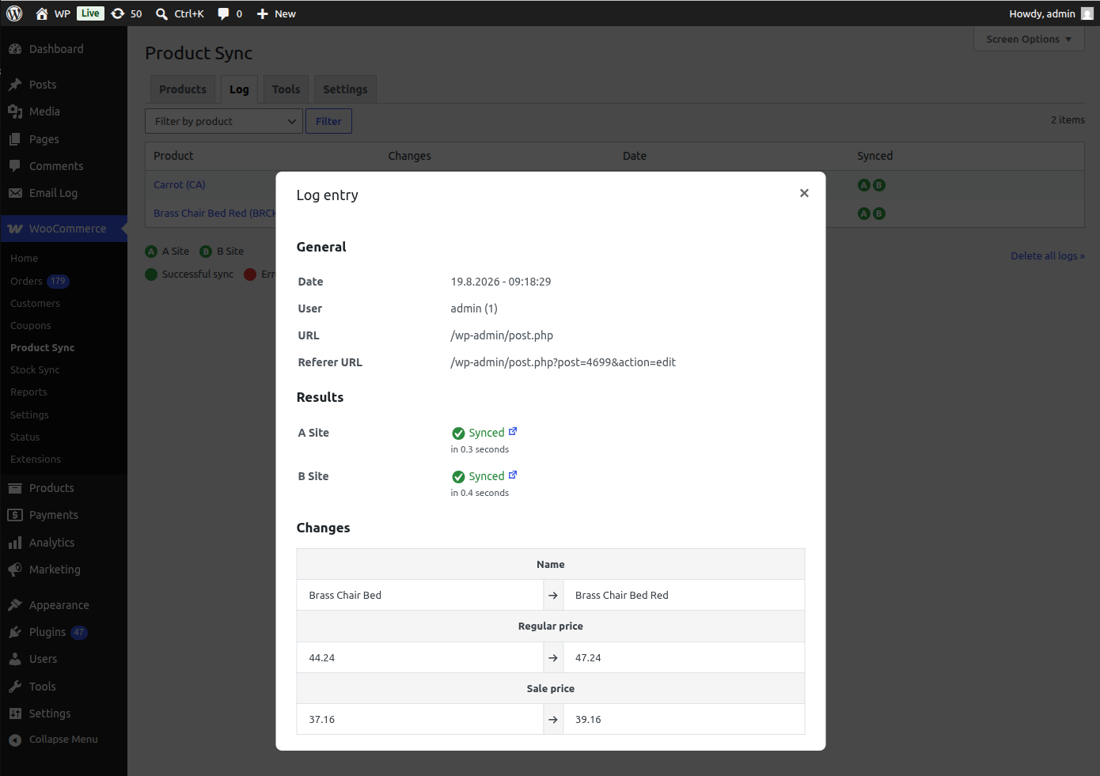Open the Product Sync submenu item
Viewport: 1100px width, 776px height.
[43, 348]
